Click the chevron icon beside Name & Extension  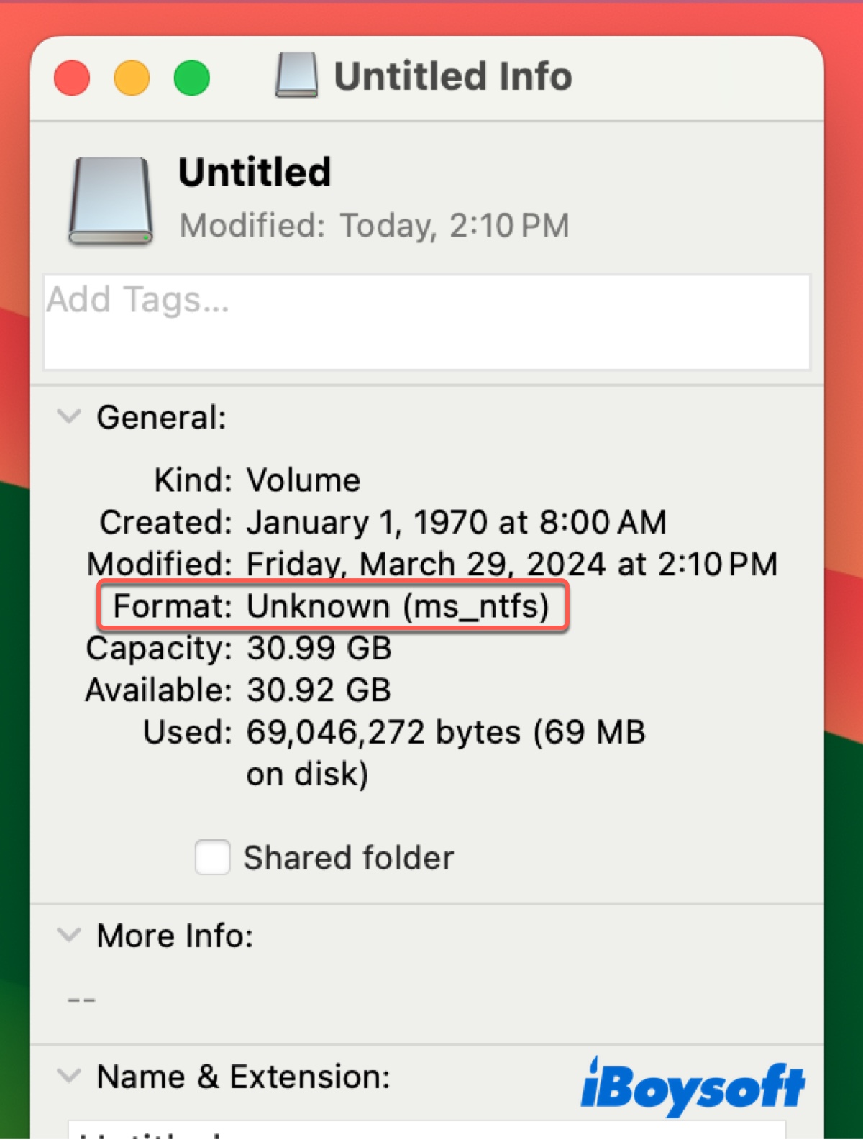[68, 1076]
